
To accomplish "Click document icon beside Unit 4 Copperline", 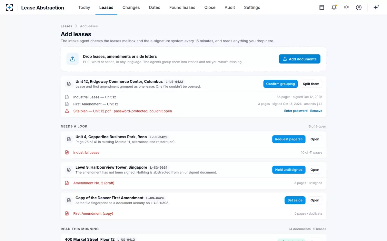I will (69, 139).
